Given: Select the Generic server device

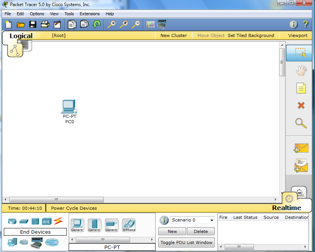Looking at the screenshot, I should [x=95, y=225].
